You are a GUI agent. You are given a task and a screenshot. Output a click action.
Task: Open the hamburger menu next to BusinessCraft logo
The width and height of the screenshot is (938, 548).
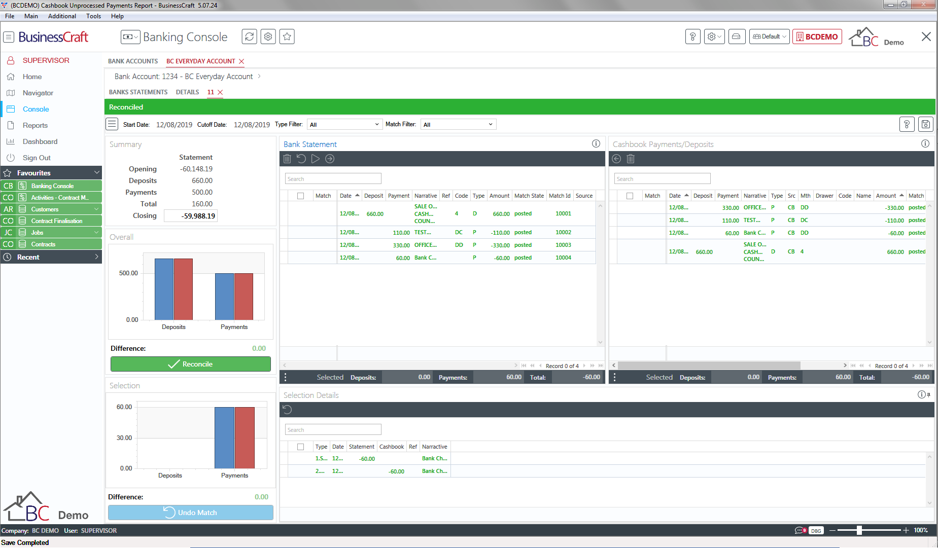point(9,37)
